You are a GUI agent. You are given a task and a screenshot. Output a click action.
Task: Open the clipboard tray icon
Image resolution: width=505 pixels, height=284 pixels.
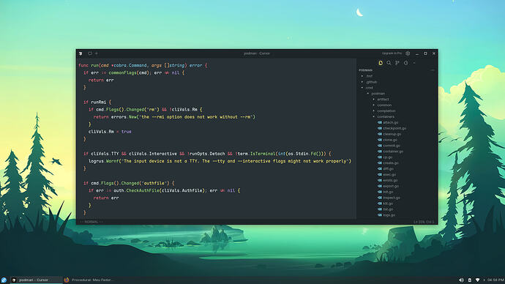(x=470, y=280)
